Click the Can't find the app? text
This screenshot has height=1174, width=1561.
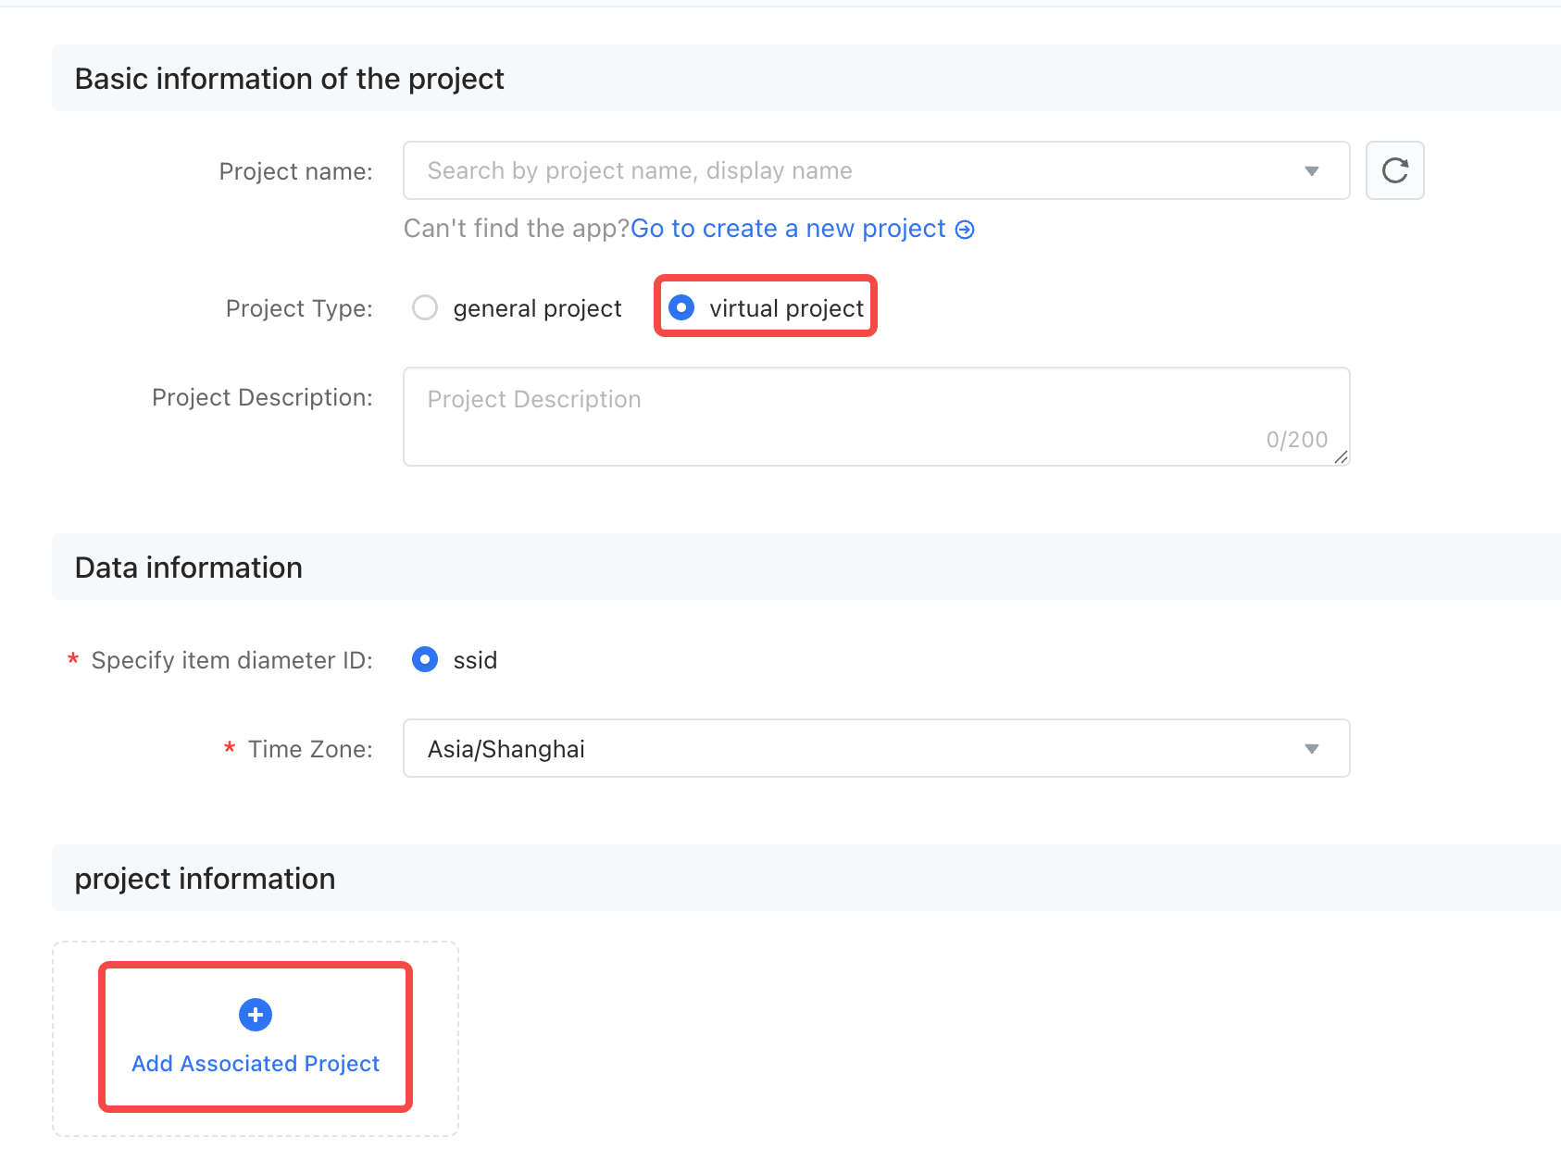517,229
